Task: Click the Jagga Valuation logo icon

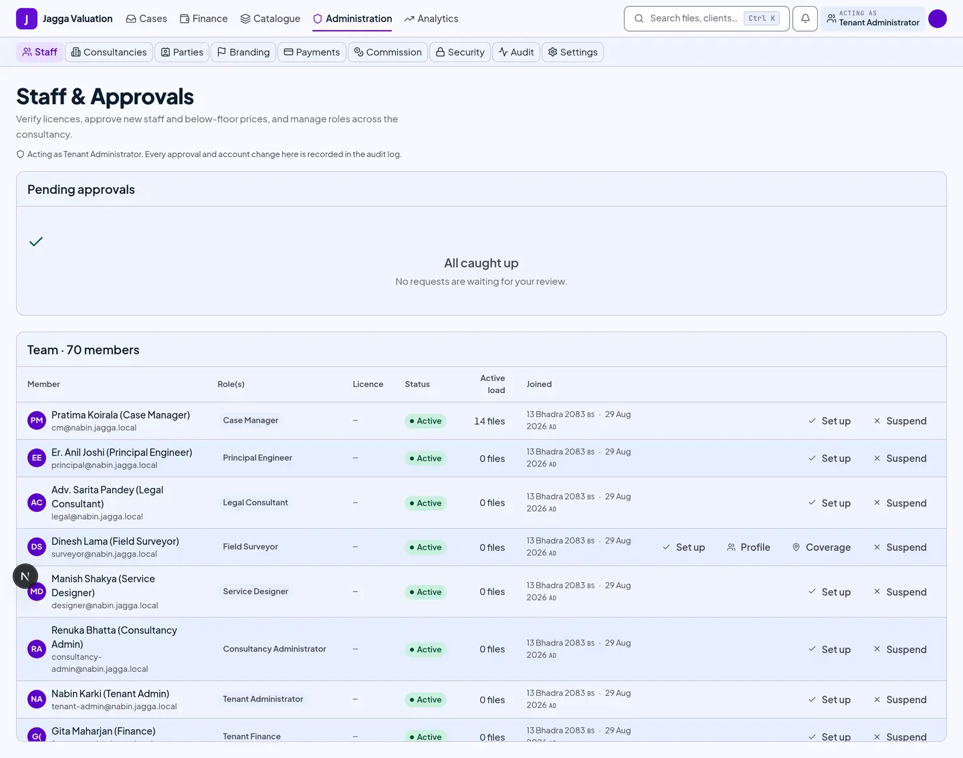Action: point(27,19)
